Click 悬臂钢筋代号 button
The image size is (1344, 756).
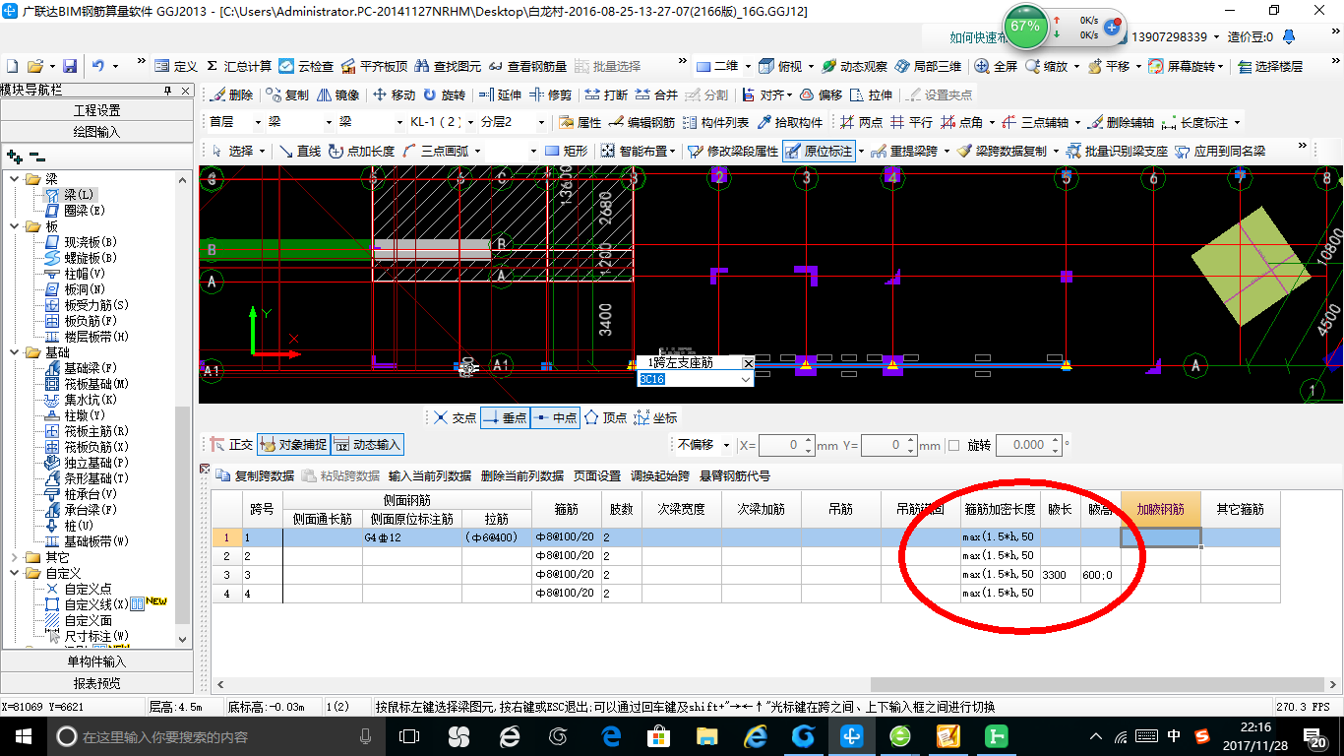click(735, 475)
